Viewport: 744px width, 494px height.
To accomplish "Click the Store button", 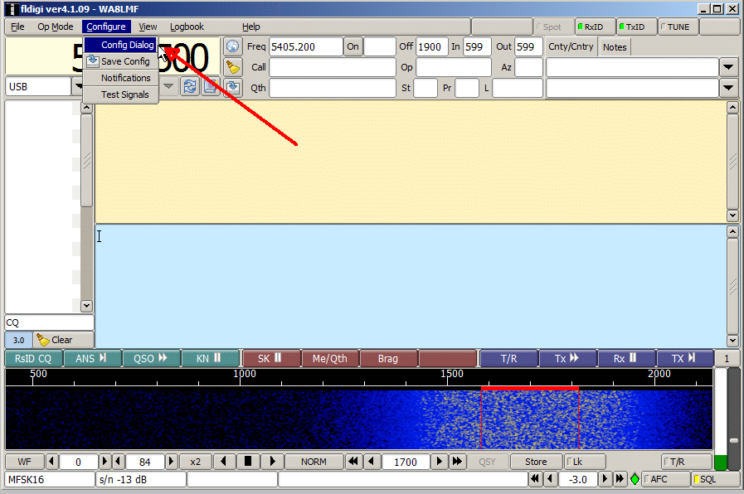I will 536,462.
